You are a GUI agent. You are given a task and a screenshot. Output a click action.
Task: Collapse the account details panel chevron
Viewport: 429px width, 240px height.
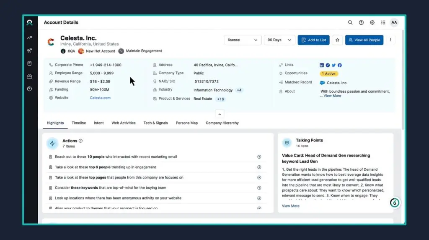click(220, 114)
